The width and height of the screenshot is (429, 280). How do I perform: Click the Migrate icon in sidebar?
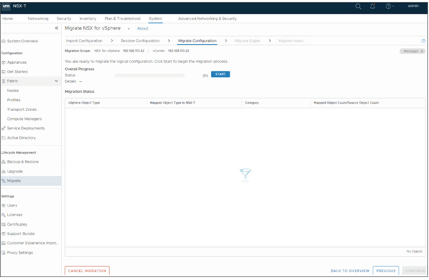pos(3,181)
